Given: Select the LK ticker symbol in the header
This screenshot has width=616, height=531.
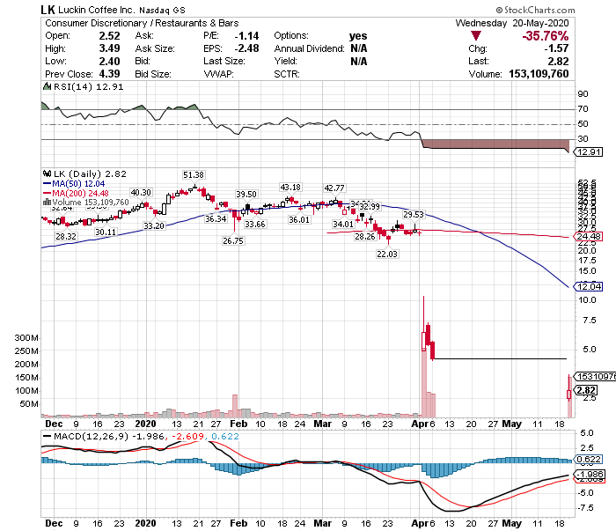Looking at the screenshot, I should point(48,10).
